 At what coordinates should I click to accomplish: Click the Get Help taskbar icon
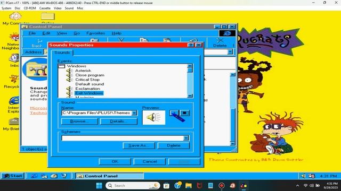click(177, 185)
